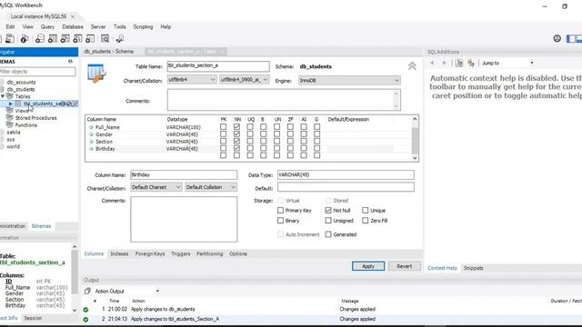Collapse the Tables tree node

point(3,96)
